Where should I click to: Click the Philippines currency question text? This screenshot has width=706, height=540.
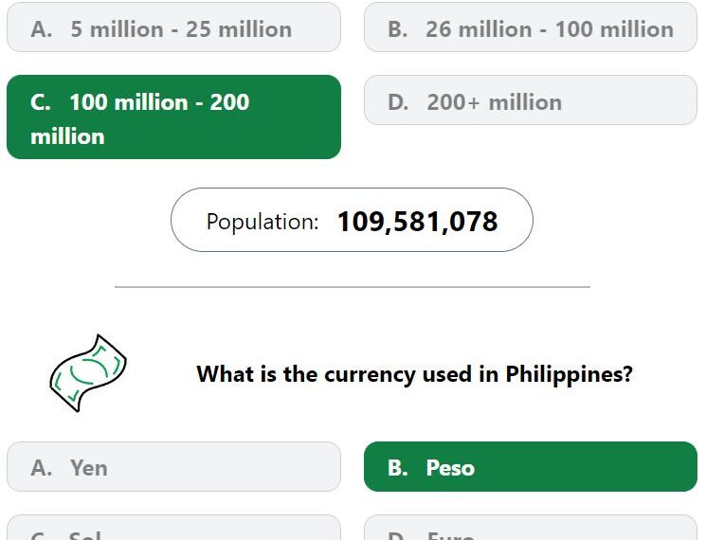pos(415,374)
